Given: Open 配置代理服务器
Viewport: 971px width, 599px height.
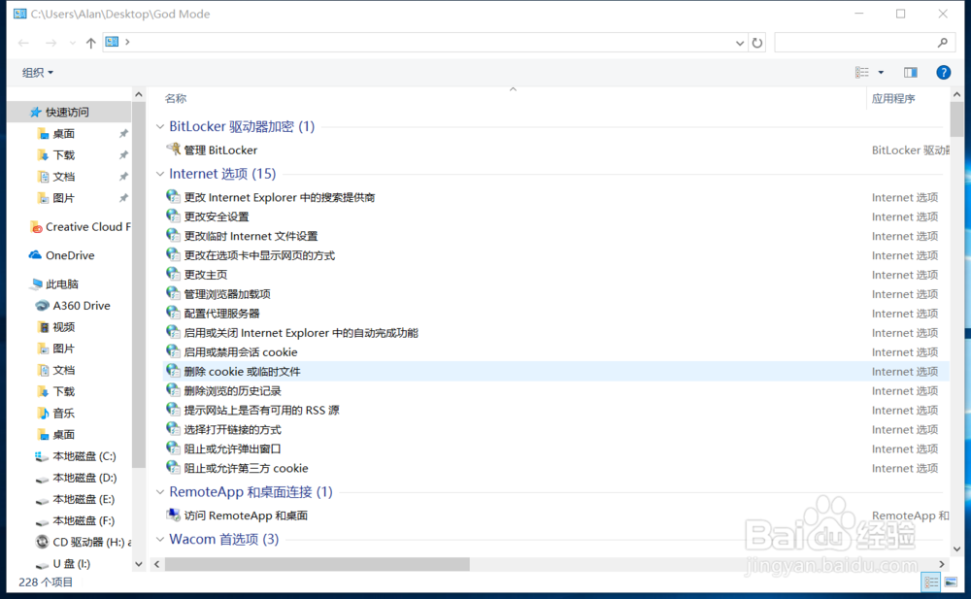Looking at the screenshot, I should click(x=221, y=314).
